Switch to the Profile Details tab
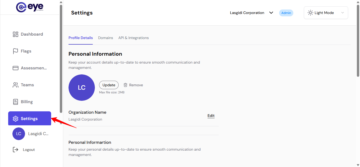 pos(81,38)
